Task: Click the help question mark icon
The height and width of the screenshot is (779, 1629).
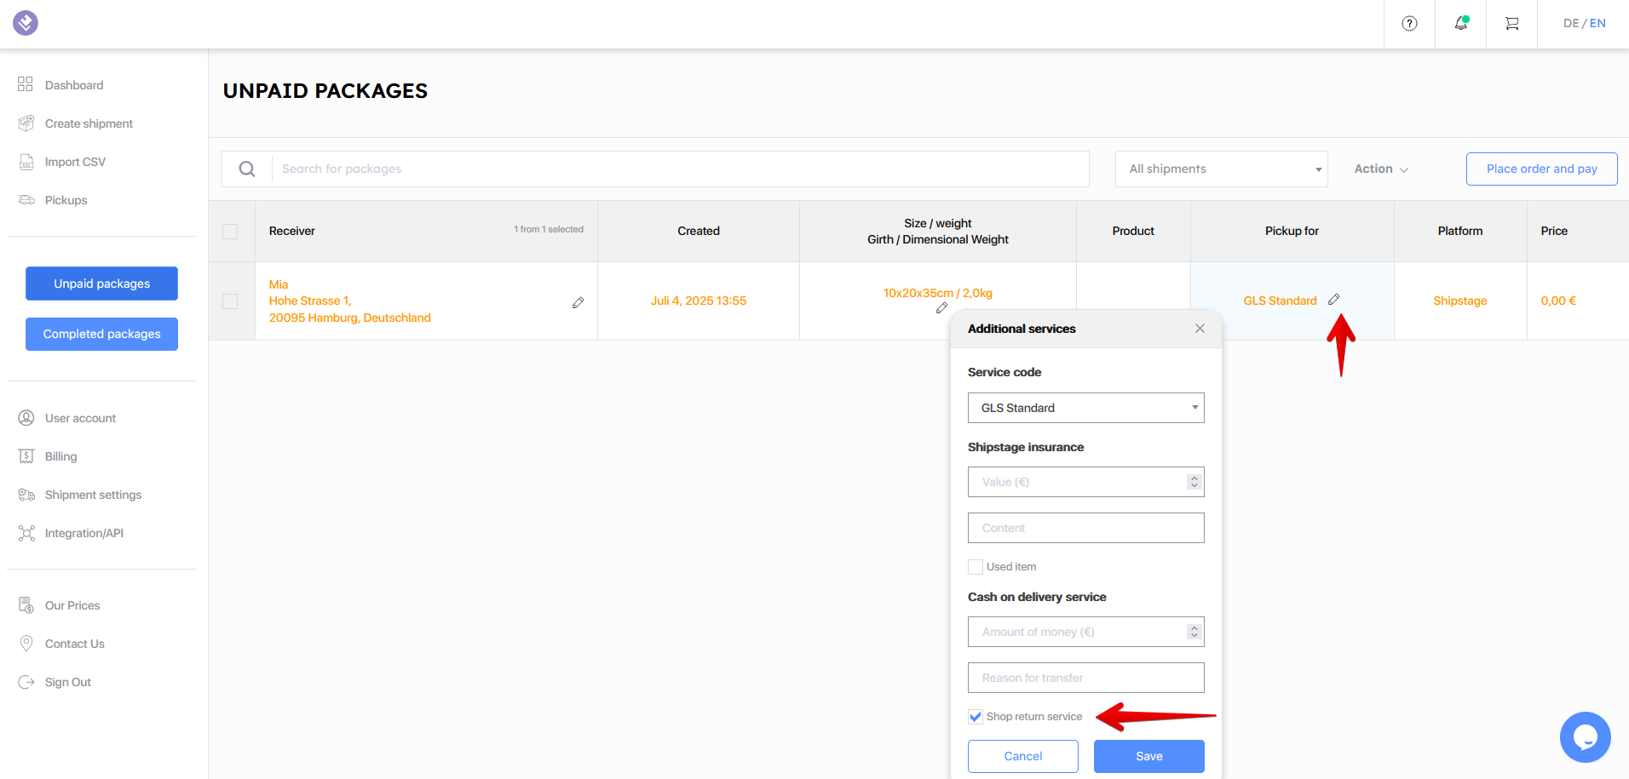Action: (1409, 24)
